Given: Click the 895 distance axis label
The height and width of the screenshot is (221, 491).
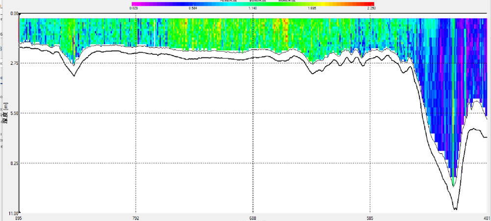Looking at the screenshot, I should pos(19,218).
